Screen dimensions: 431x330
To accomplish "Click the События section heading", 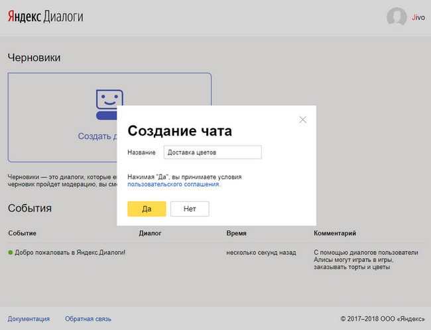I will pos(30,208).
